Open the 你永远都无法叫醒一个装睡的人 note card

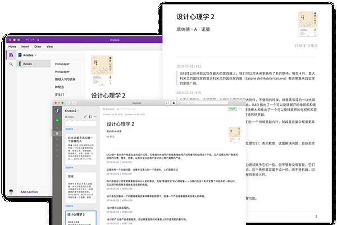[80, 149]
